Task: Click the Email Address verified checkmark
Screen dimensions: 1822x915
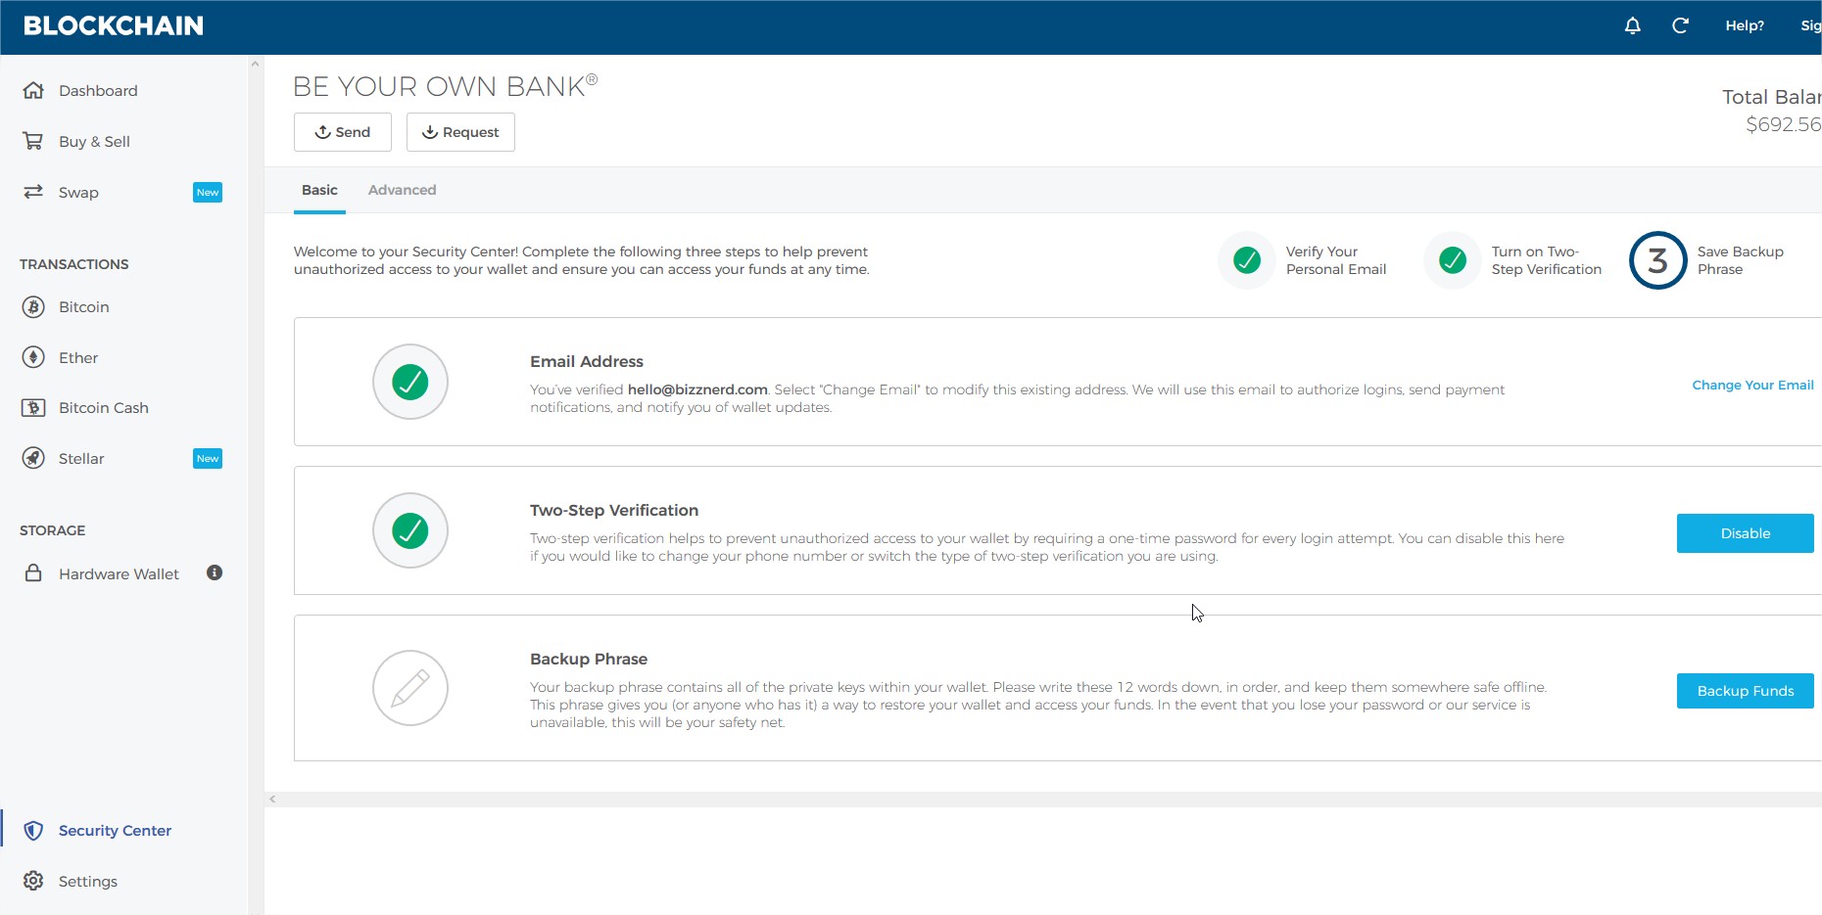Action: [410, 382]
